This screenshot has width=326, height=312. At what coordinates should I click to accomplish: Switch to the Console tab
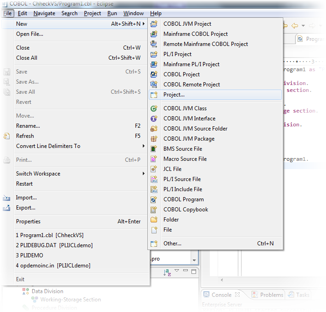coord(221,295)
